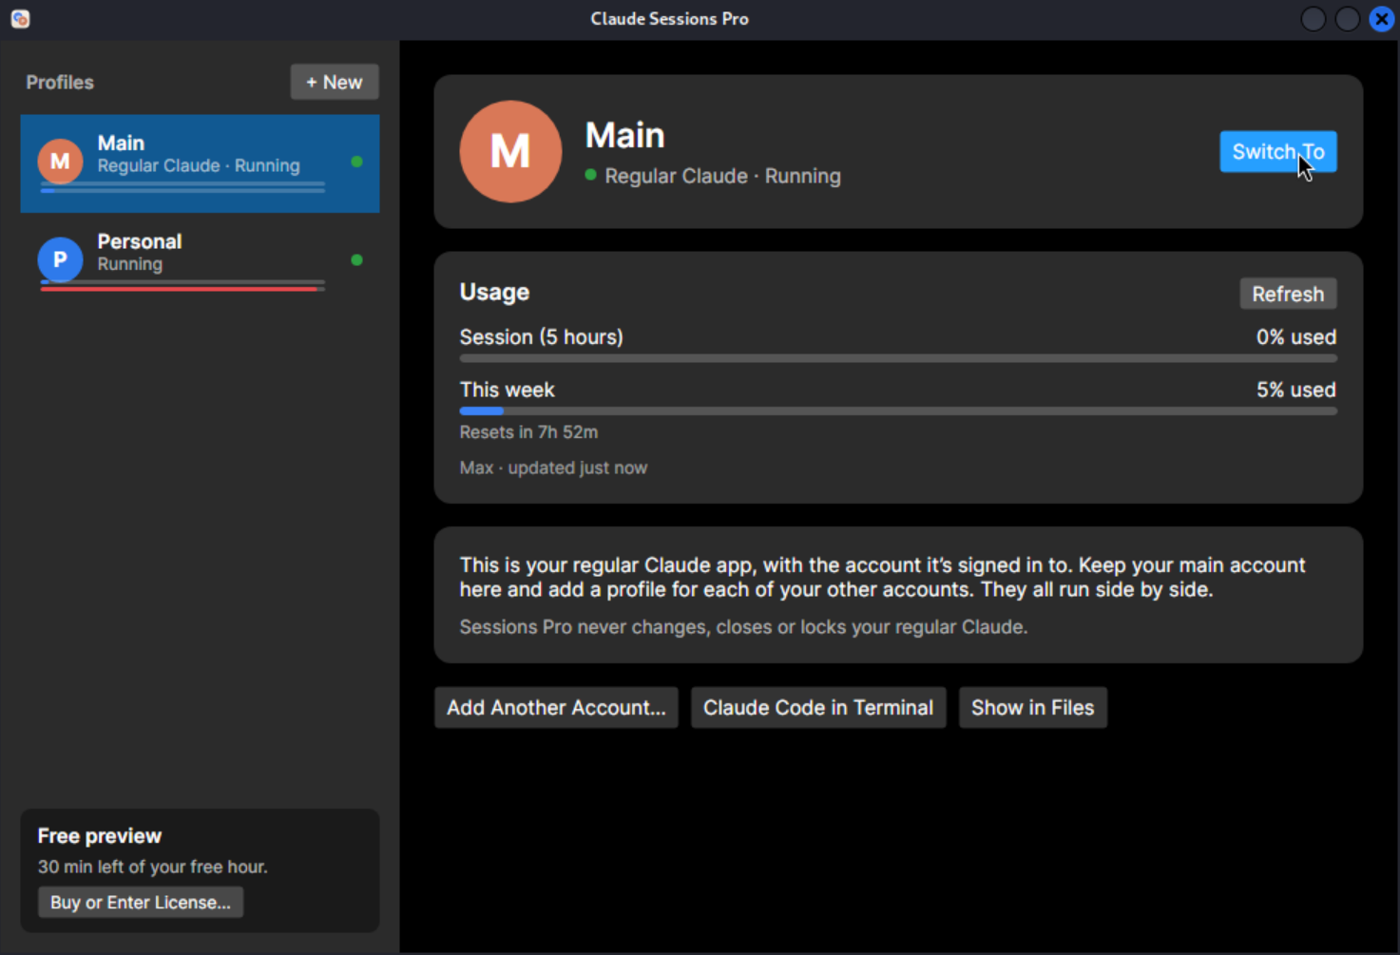Click the Session (5 hours) usage bar
The width and height of the screenshot is (1400, 955).
coord(898,358)
